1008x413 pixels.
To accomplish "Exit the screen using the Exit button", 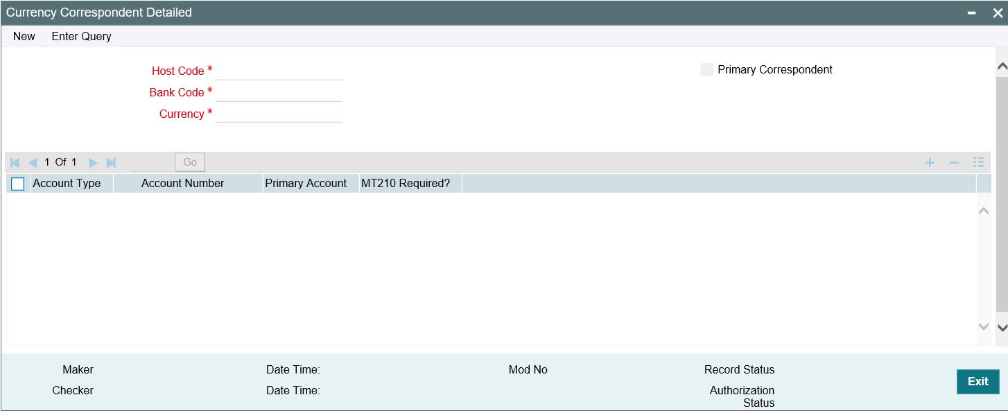I will pyautogui.click(x=977, y=382).
